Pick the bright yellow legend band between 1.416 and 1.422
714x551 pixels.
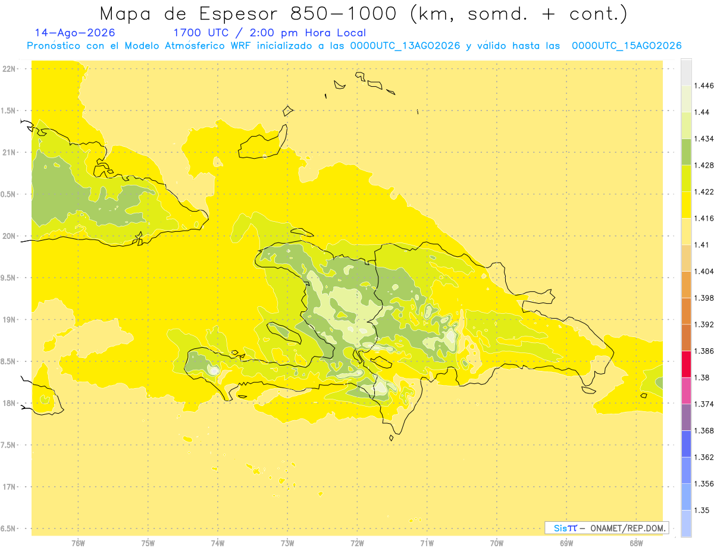[686, 205]
